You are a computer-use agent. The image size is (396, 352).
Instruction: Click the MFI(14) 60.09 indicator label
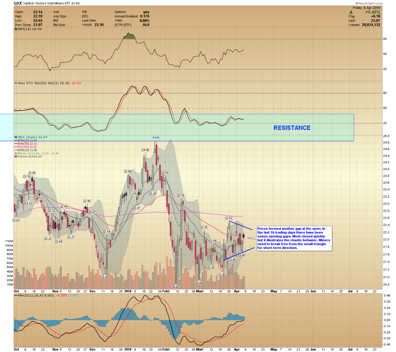click(30, 29)
